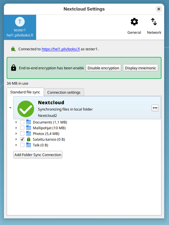
Task: Click the Salattu kansio green lock icon
Action: coord(29,139)
